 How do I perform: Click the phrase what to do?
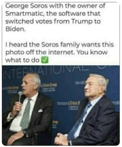pos(22,60)
